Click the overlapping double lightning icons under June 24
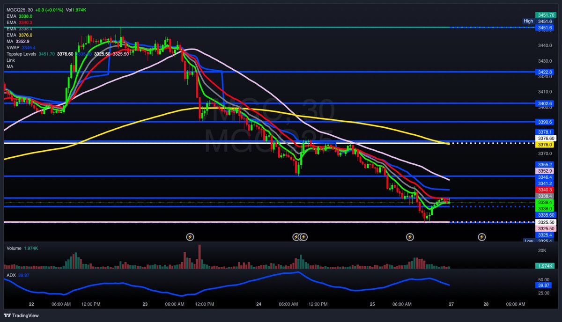The image size is (562, 322). point(300,237)
